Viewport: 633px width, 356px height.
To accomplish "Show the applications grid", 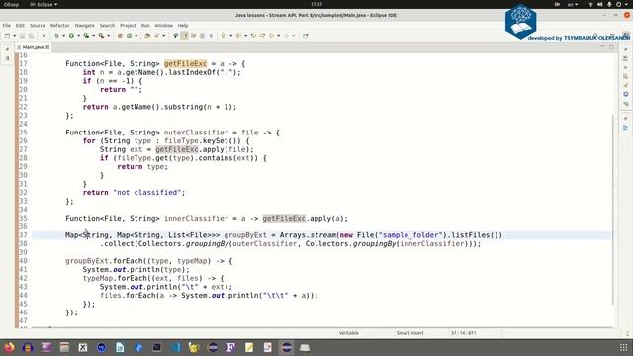I will [624, 347].
